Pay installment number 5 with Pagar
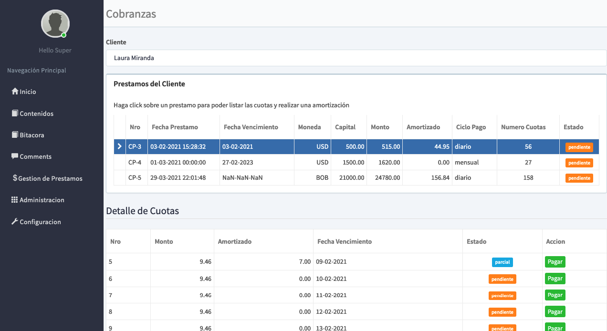This screenshot has height=331, width=607. [x=555, y=262]
